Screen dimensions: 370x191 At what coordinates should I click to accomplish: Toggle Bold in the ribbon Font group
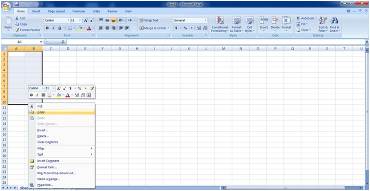coord(47,28)
